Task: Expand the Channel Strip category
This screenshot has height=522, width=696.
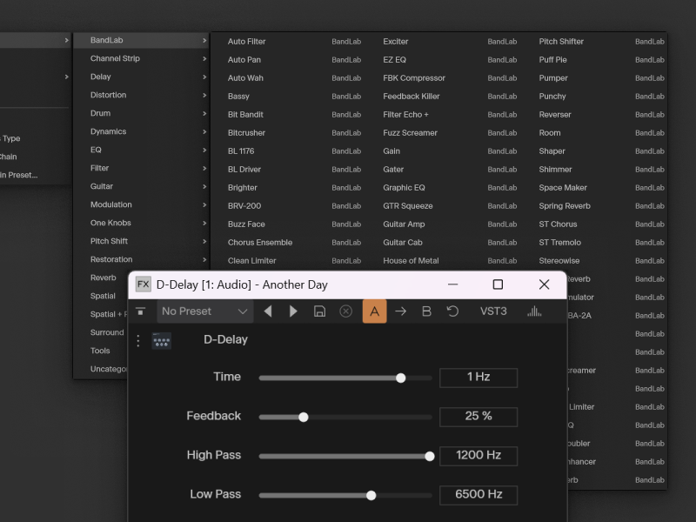Action: [142, 58]
